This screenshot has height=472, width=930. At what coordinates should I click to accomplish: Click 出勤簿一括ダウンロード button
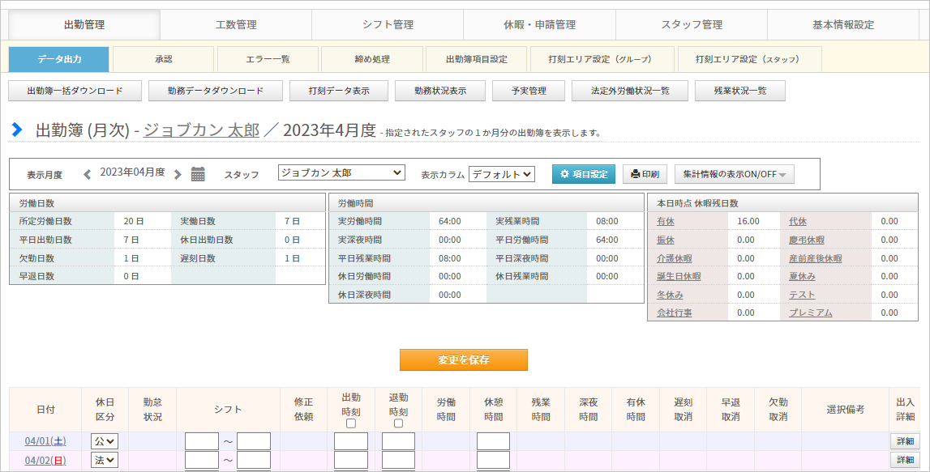click(x=75, y=91)
